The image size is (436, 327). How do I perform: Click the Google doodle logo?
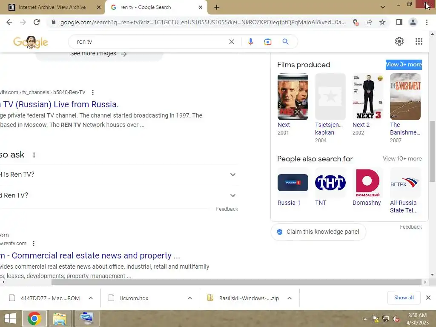pos(31,42)
